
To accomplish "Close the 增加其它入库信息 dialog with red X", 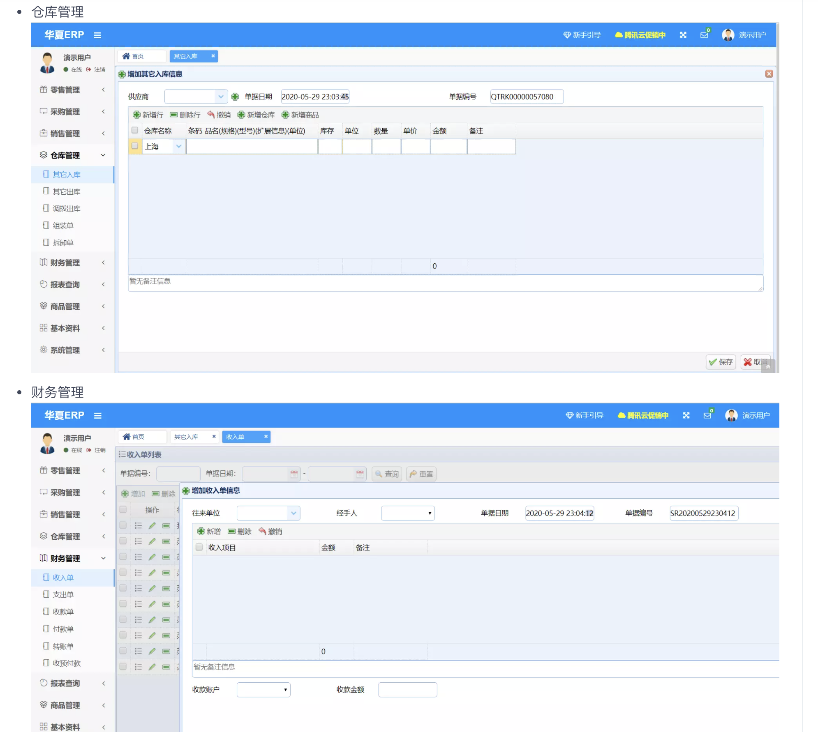I will 769,74.
